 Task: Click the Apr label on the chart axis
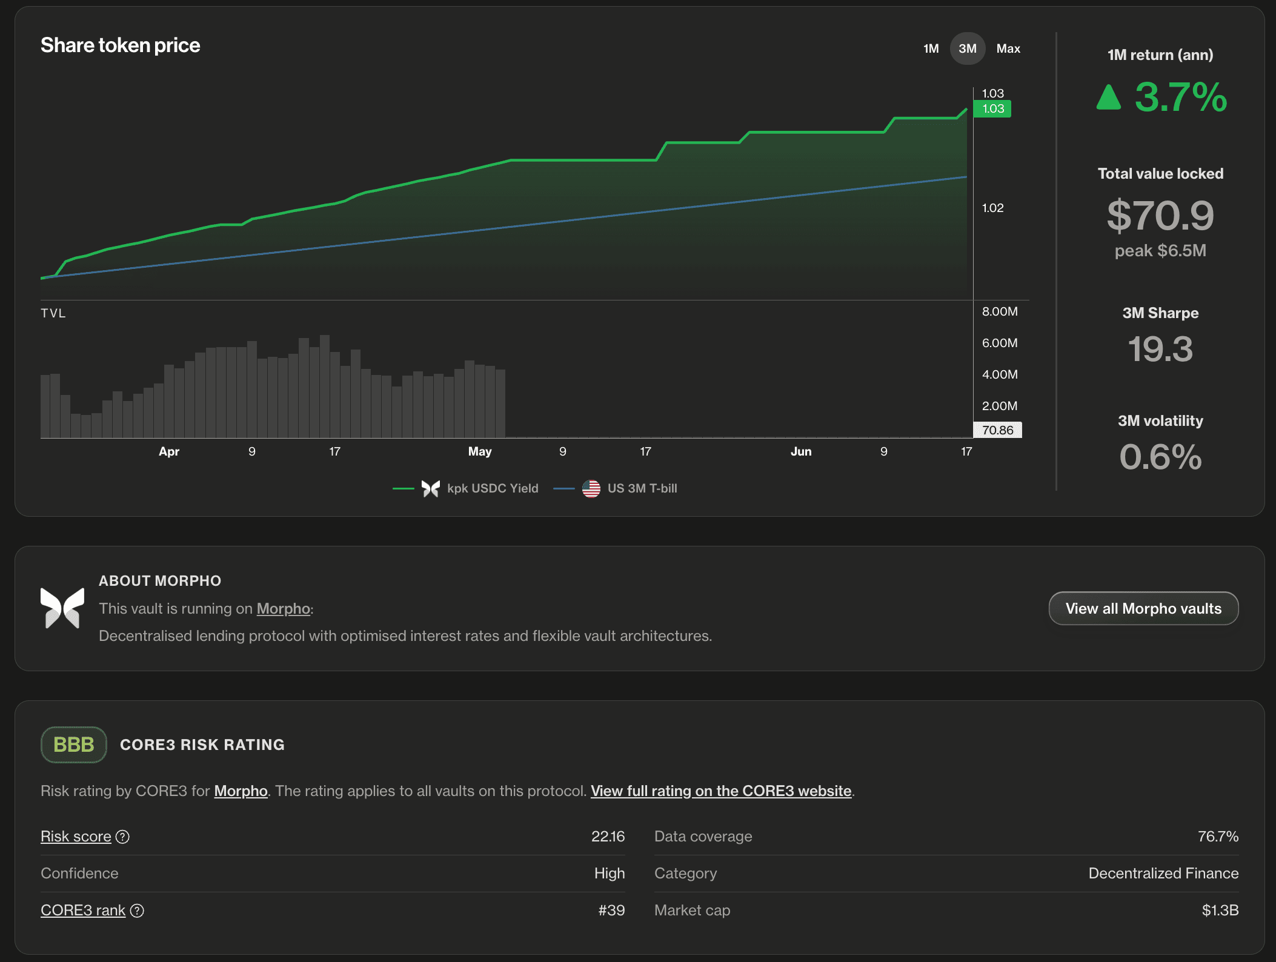[x=169, y=451]
